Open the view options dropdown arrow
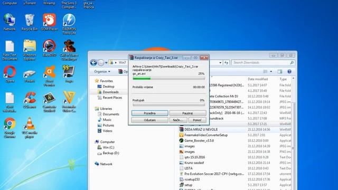Screen dimensions: 338x190 point(271,71)
